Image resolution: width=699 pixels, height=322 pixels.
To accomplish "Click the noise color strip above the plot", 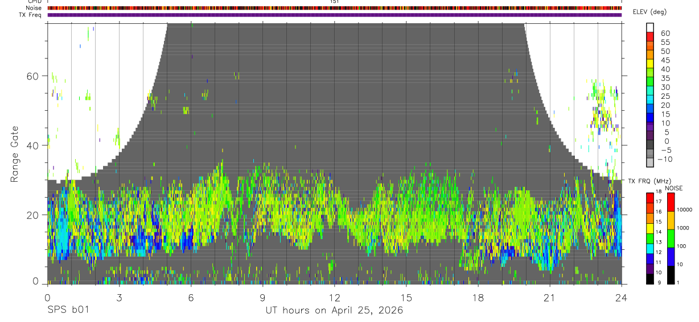I will [334, 8].
